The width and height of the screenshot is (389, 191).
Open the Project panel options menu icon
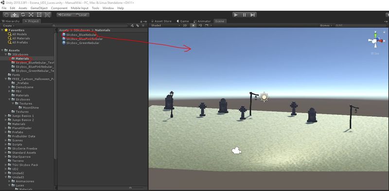[x=145, y=21]
